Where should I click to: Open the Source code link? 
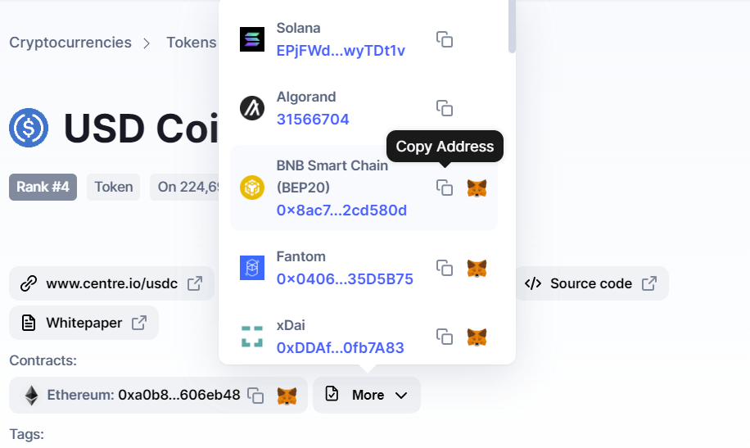point(591,283)
